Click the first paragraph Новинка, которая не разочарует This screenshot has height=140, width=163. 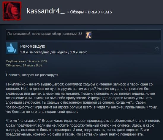point(32,75)
